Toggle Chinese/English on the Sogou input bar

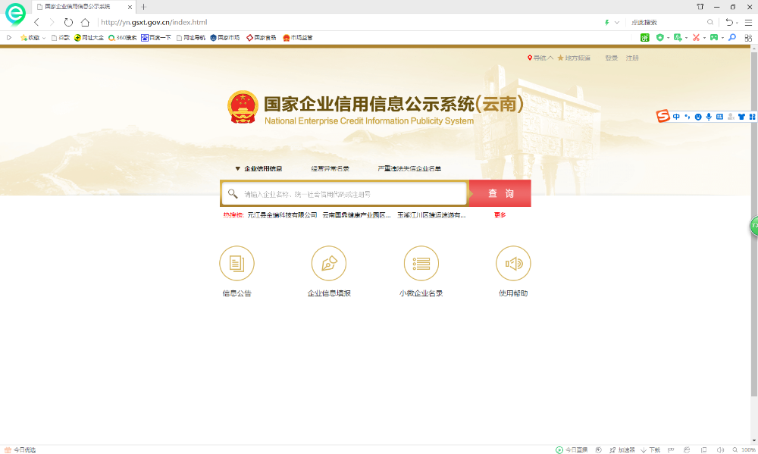[675, 116]
